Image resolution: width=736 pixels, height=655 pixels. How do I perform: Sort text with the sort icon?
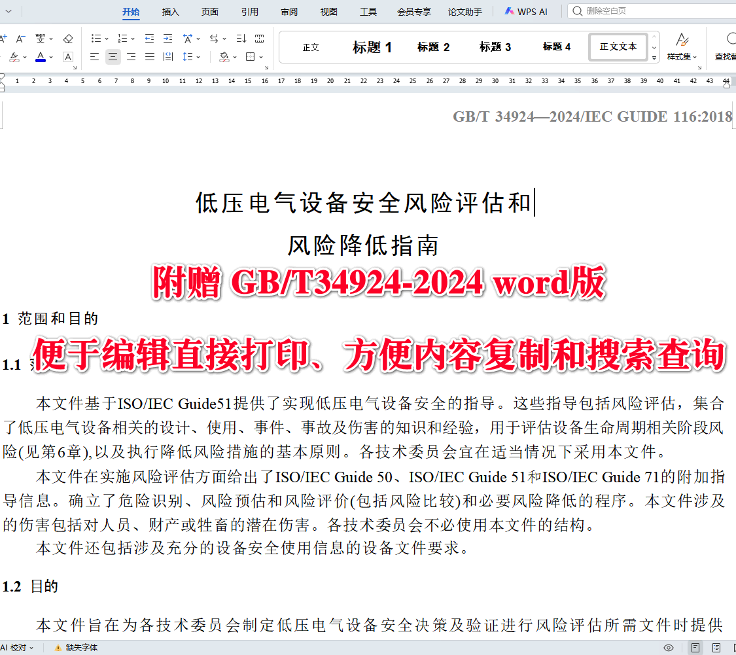coord(241,39)
